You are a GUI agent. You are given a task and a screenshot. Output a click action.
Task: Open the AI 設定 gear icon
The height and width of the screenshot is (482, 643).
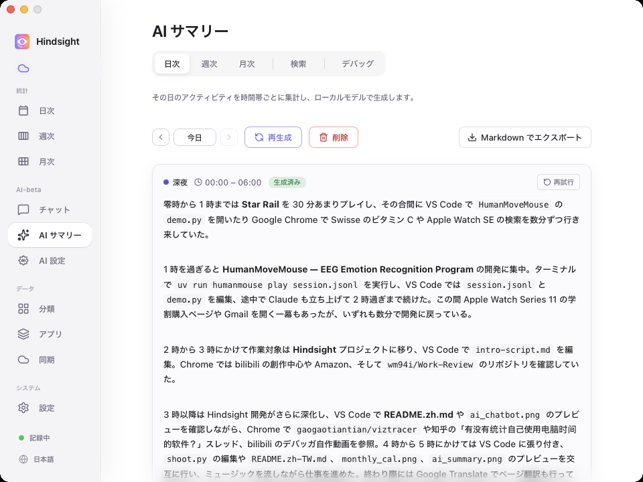point(23,260)
